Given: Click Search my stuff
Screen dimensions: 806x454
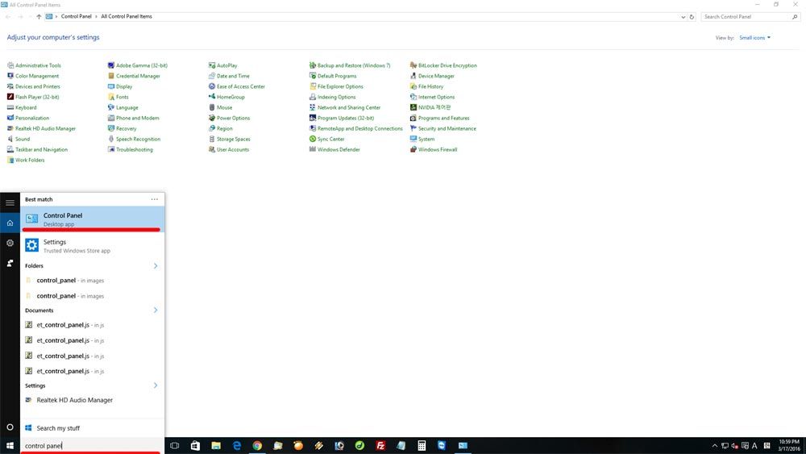Looking at the screenshot, I should [93, 427].
